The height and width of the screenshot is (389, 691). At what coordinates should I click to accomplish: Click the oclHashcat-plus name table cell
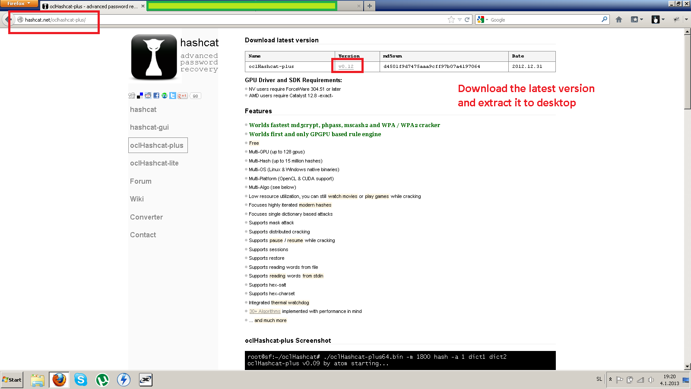[290, 67]
